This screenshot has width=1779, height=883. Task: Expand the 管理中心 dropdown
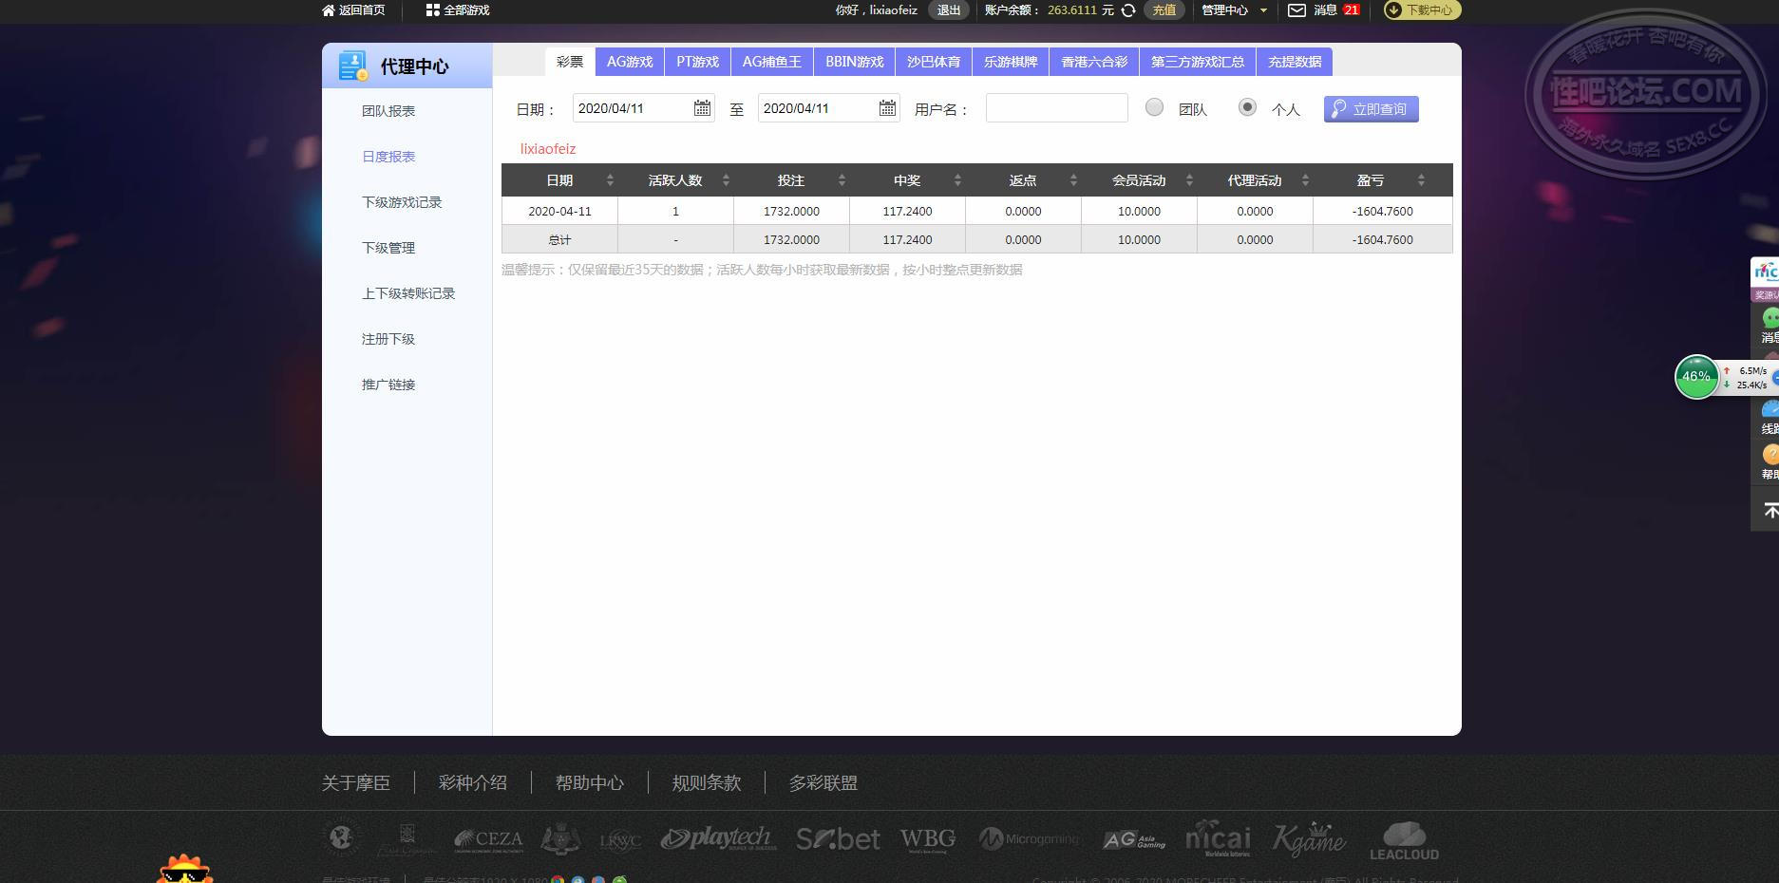click(1234, 10)
